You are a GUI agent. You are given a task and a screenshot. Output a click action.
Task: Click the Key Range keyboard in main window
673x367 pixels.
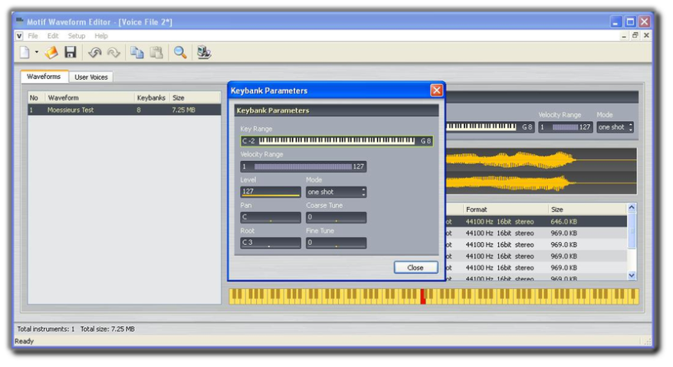(x=481, y=126)
